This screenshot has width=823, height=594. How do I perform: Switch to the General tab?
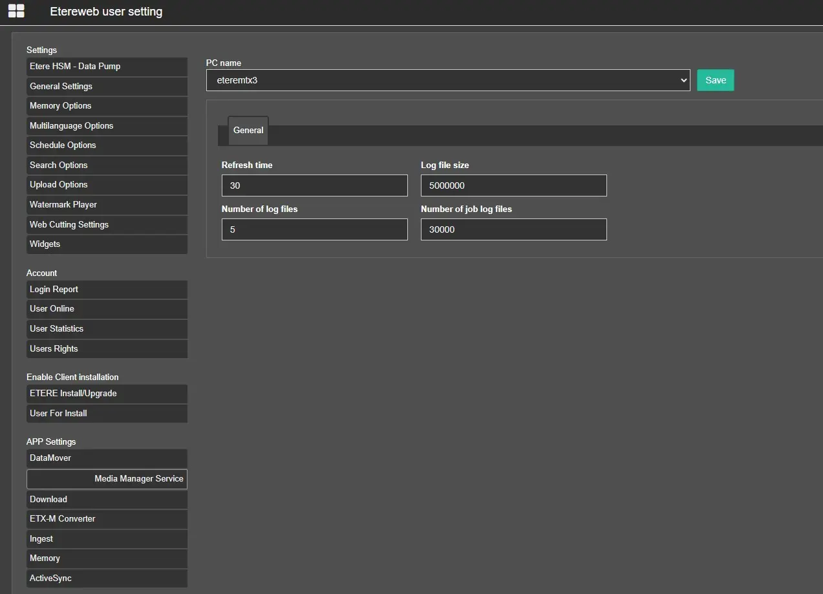pyautogui.click(x=248, y=130)
